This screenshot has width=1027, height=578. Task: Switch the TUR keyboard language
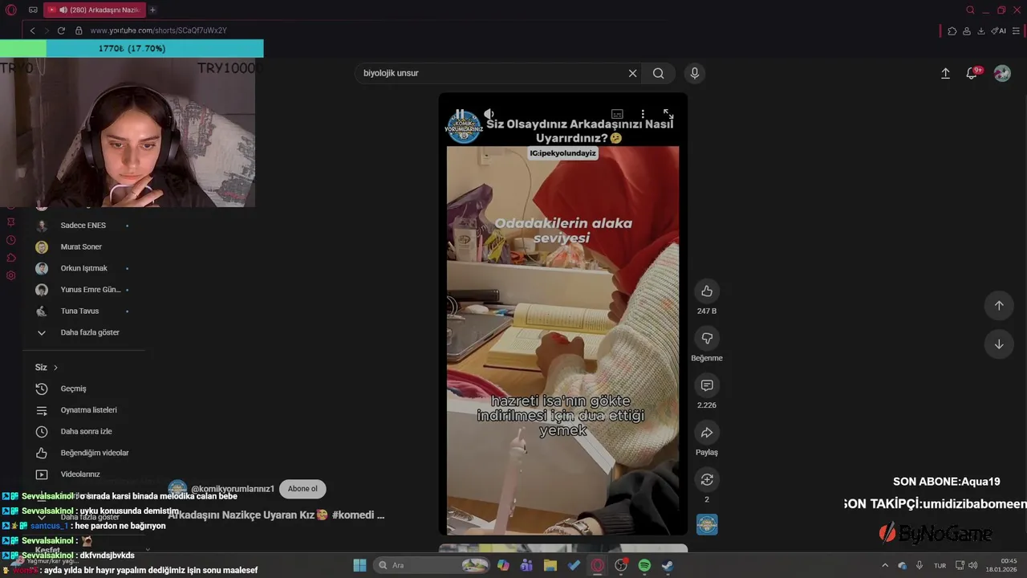tap(940, 565)
